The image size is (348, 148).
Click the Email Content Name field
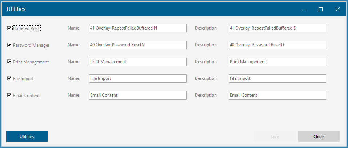pos(137,95)
